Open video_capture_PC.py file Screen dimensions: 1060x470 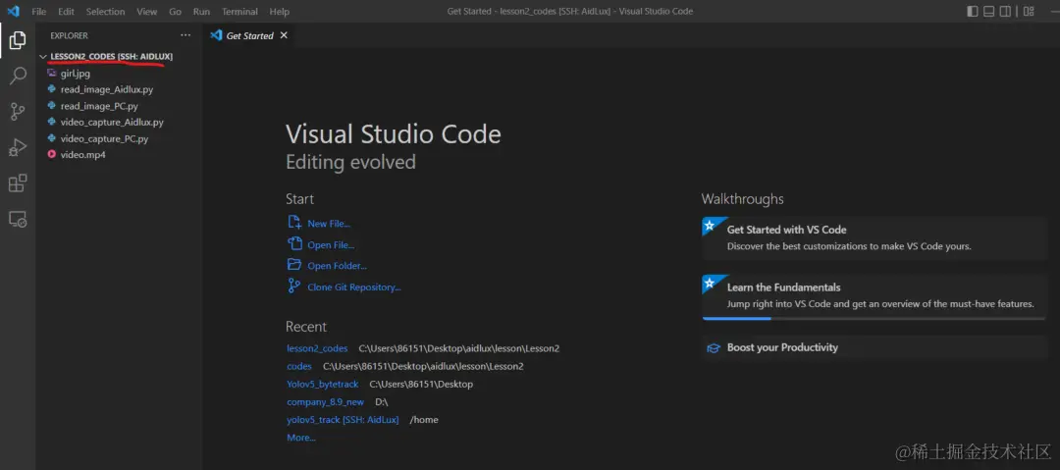(x=104, y=138)
